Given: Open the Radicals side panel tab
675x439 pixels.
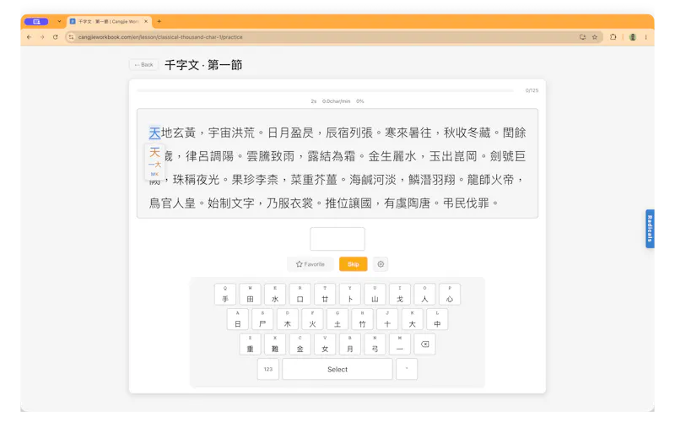Looking at the screenshot, I should pyautogui.click(x=650, y=229).
